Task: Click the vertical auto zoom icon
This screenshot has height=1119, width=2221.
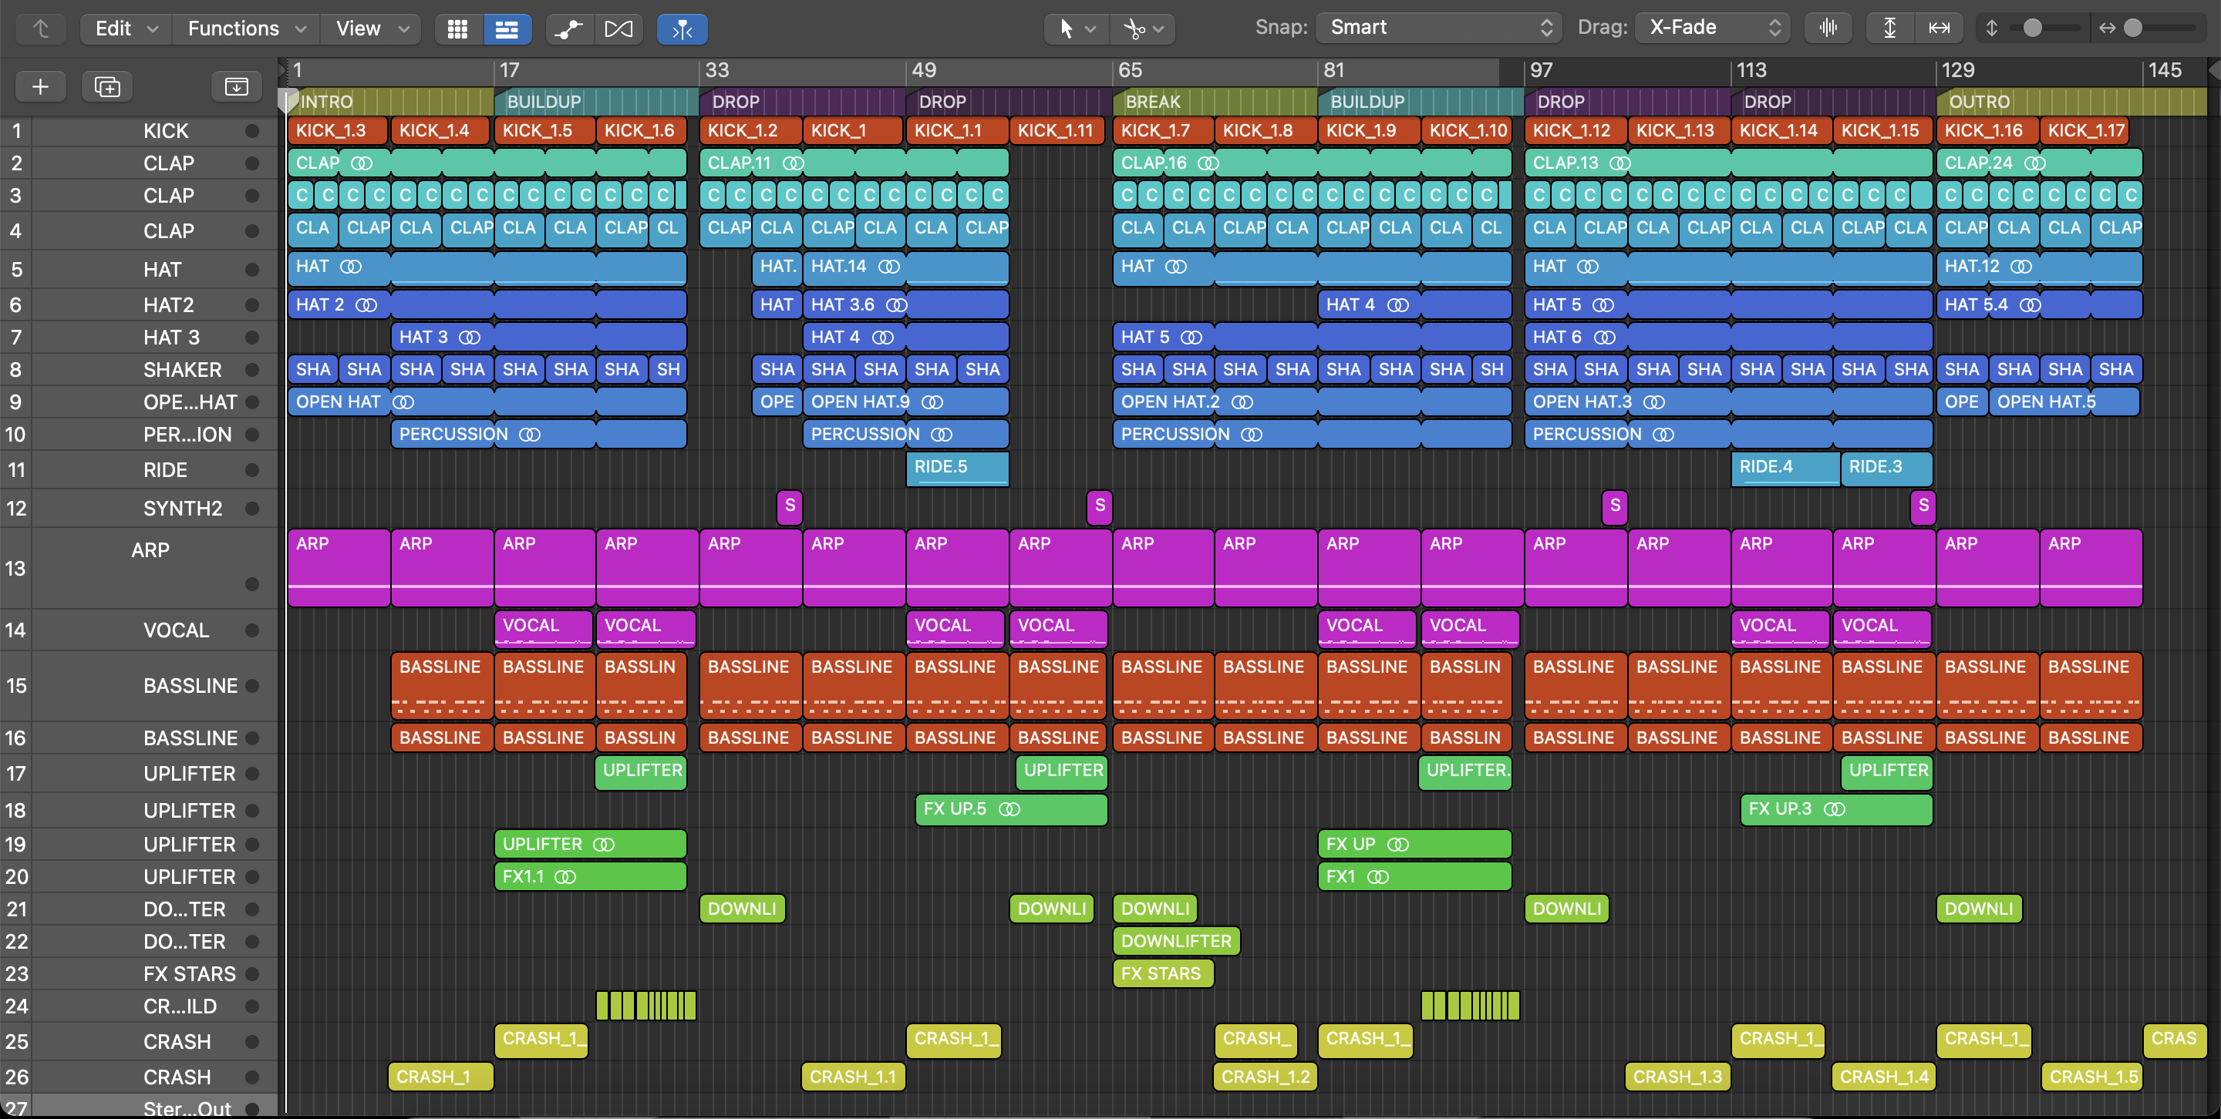Action: point(1889,28)
